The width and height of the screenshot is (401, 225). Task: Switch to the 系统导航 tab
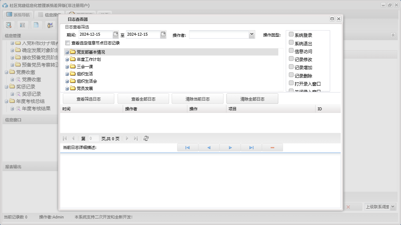(18, 15)
